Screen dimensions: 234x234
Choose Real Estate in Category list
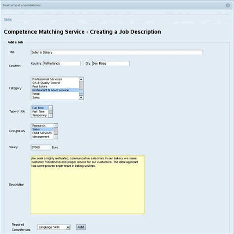click(55, 86)
